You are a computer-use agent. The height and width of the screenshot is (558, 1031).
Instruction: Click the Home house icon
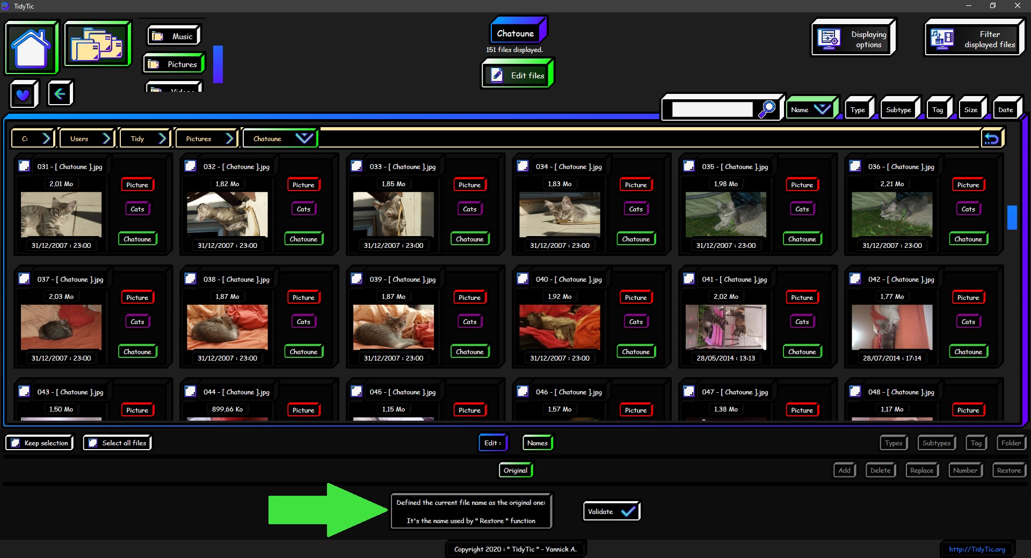[x=32, y=47]
